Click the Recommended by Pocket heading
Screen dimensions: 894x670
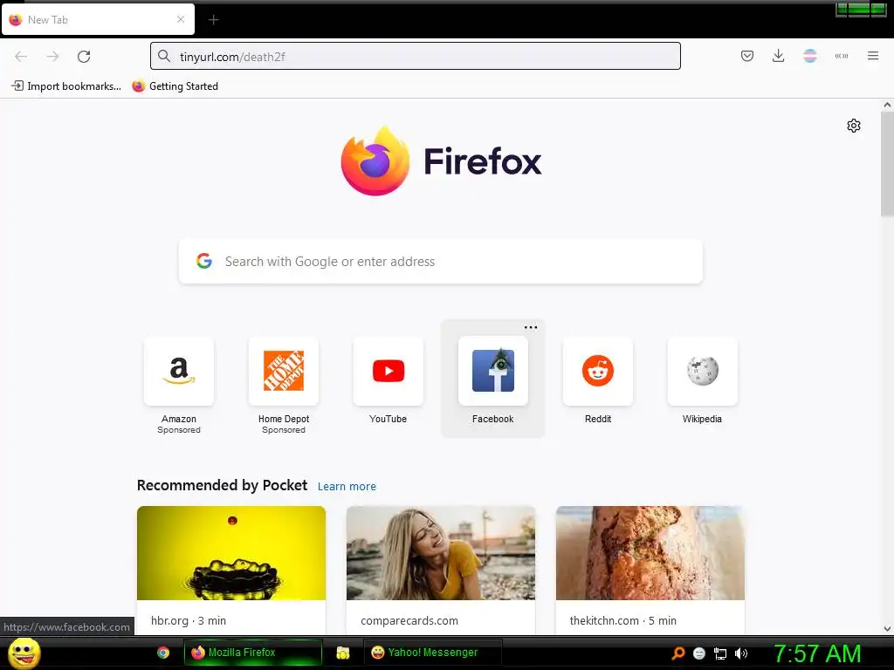pyautogui.click(x=222, y=485)
